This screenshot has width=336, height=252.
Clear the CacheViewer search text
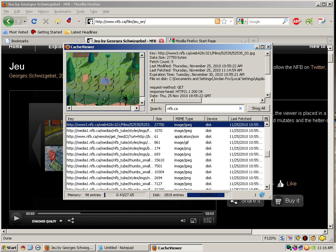pos(240,108)
